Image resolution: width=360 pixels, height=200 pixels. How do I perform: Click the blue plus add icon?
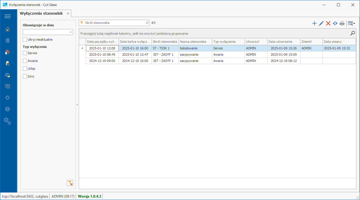(314, 23)
